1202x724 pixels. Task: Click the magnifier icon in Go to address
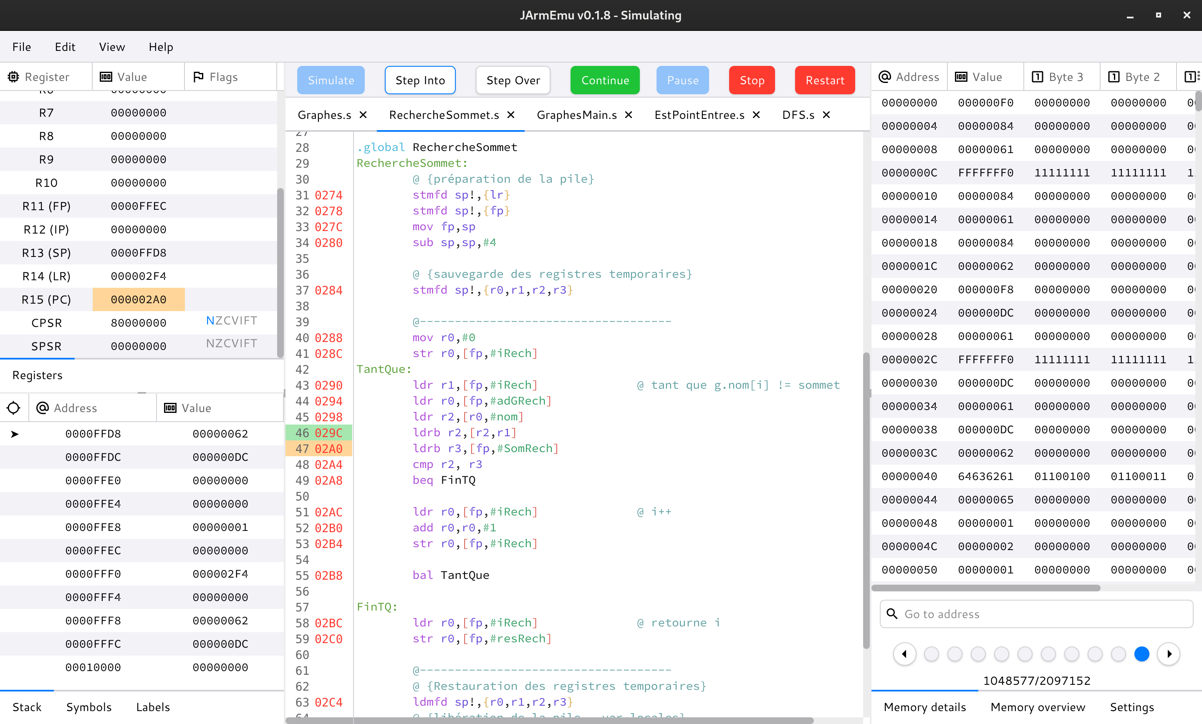pyautogui.click(x=892, y=614)
